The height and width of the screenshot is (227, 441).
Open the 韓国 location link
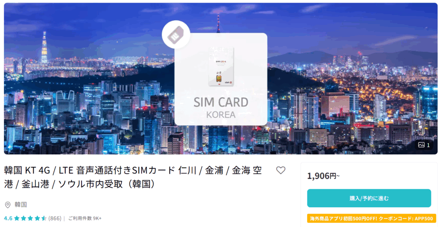tap(21, 205)
